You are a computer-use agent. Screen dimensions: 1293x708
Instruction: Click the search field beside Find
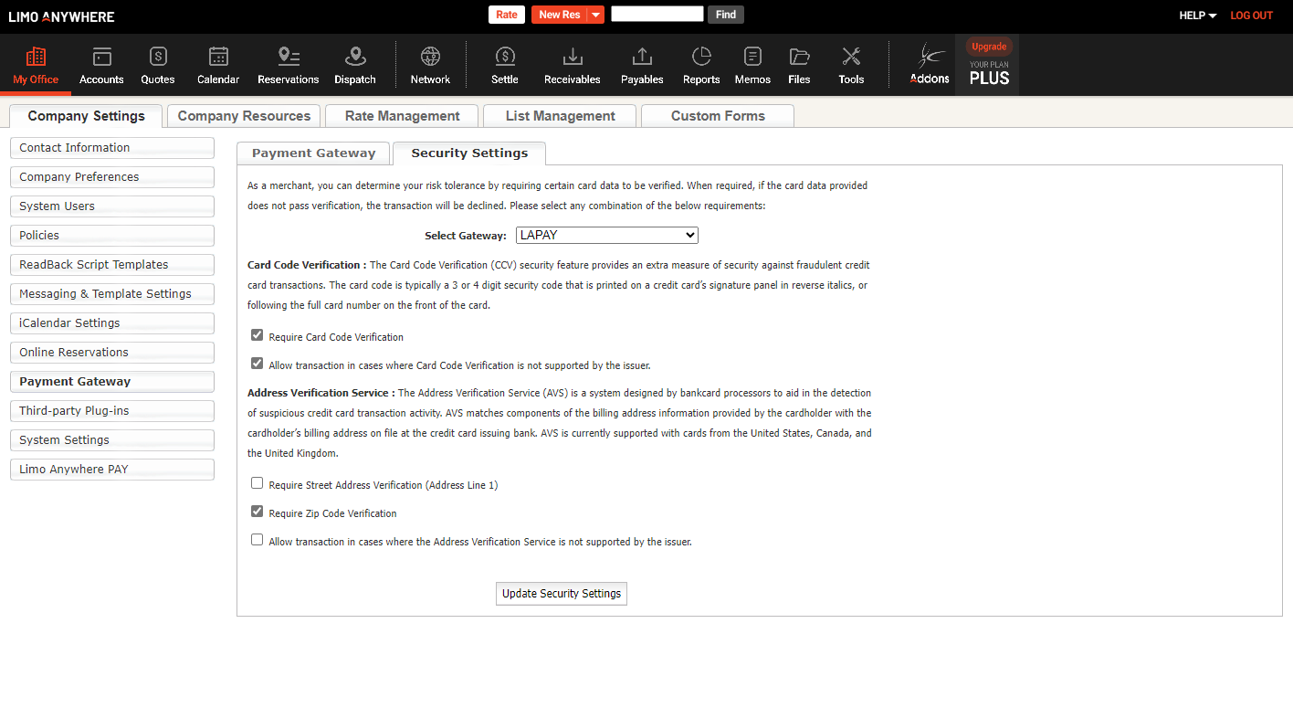tap(657, 15)
